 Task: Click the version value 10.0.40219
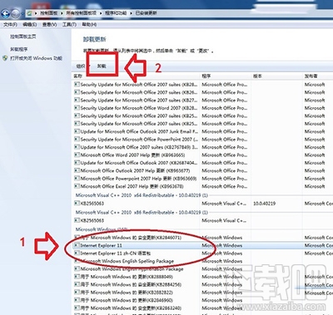264,204
